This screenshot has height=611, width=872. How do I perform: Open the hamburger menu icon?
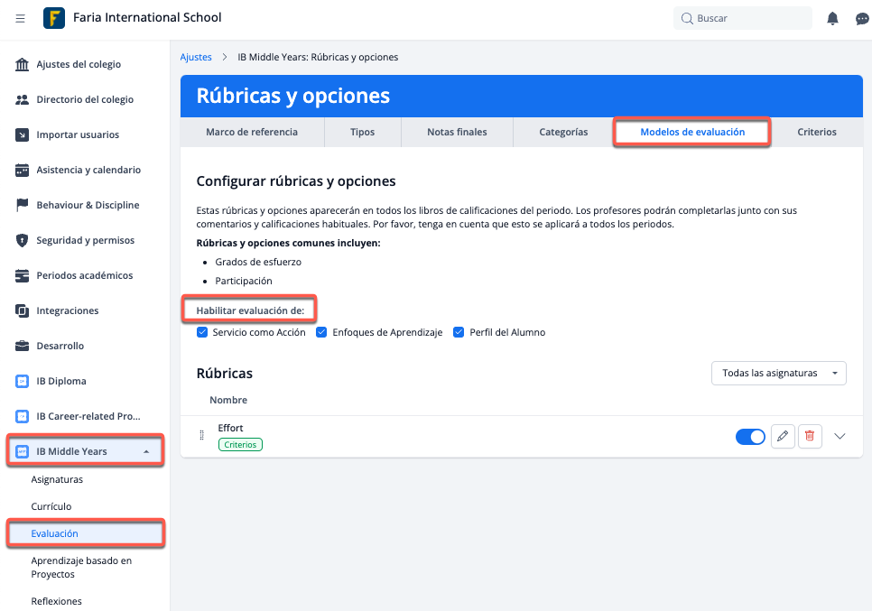(x=21, y=18)
